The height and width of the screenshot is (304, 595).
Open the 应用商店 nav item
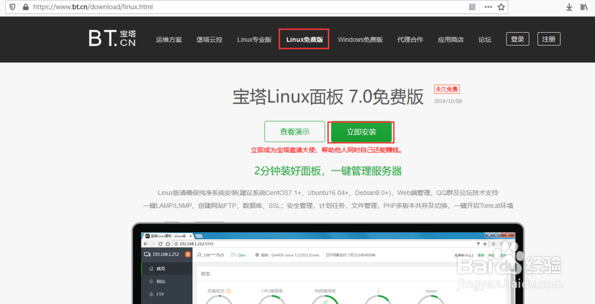tap(451, 39)
